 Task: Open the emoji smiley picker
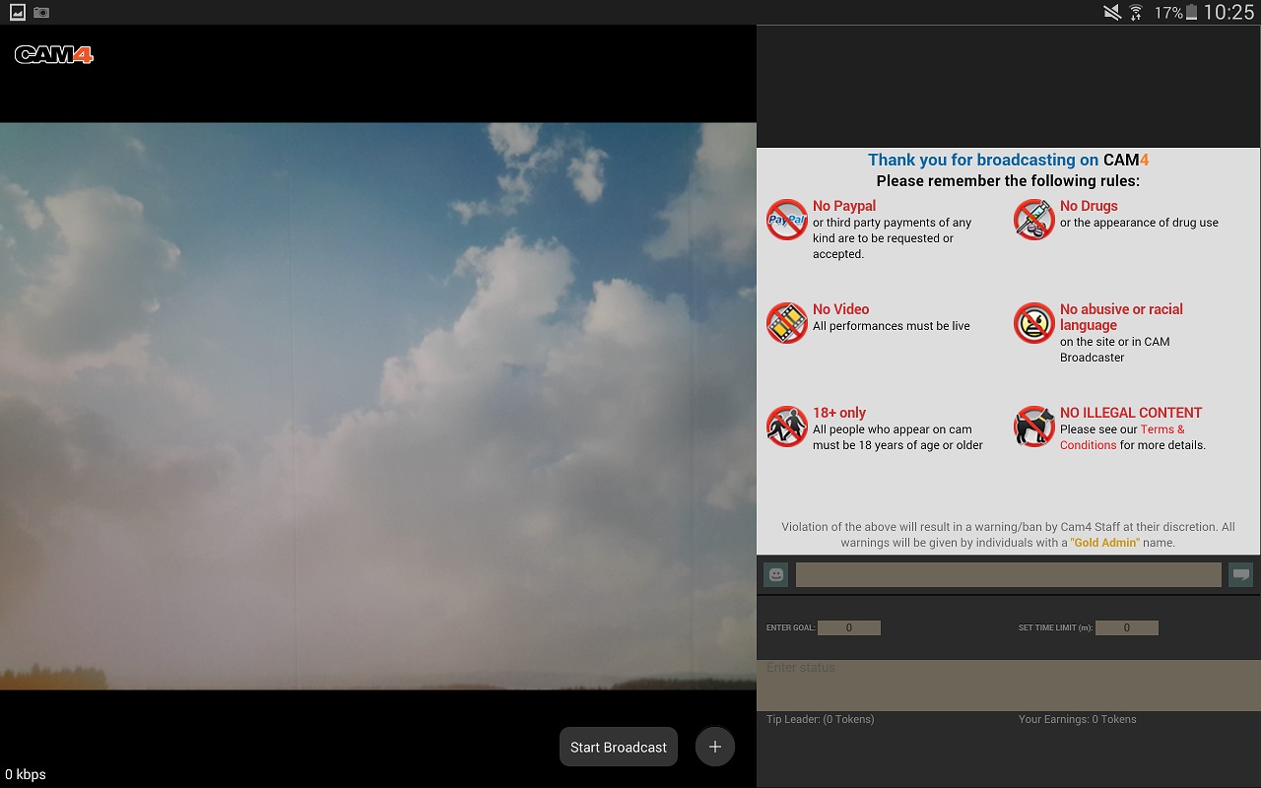776,574
